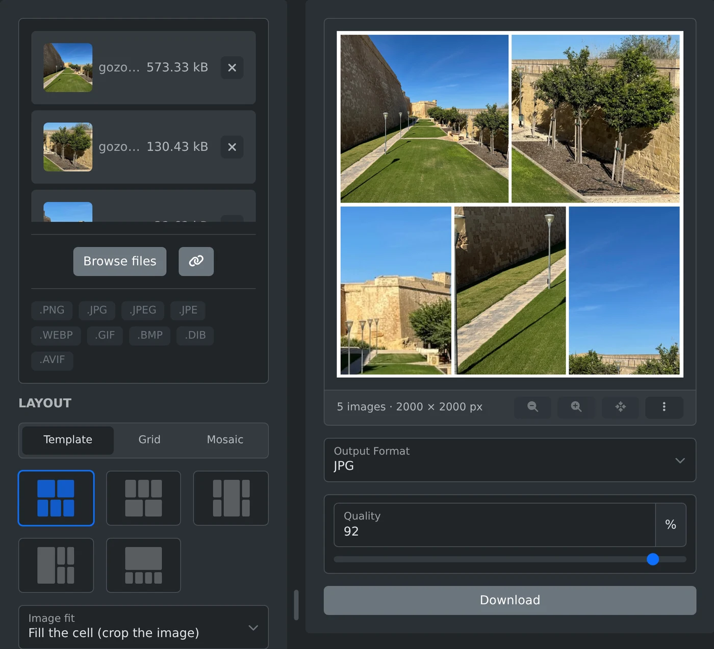This screenshot has height=649, width=714.
Task: Click the percent unit beside Quality
Action: coord(671,525)
